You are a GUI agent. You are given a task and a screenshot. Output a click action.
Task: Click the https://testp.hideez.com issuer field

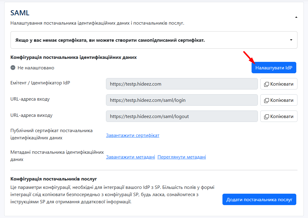(x=182, y=84)
